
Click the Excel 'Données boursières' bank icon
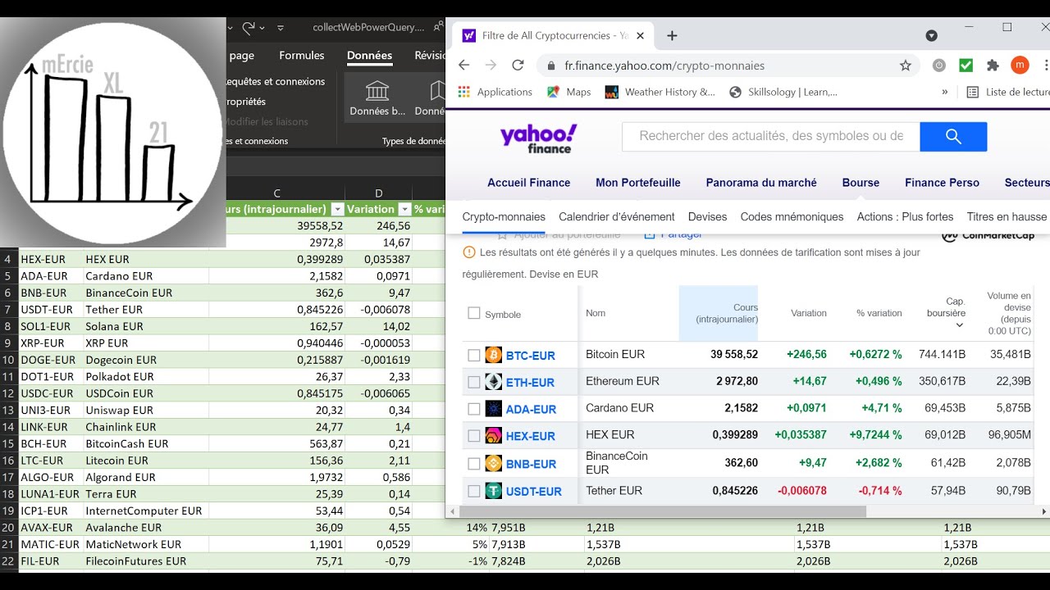click(377, 90)
